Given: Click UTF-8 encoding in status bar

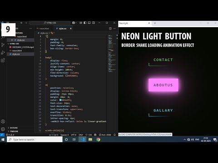Looking at the screenshot, I should [74, 135].
